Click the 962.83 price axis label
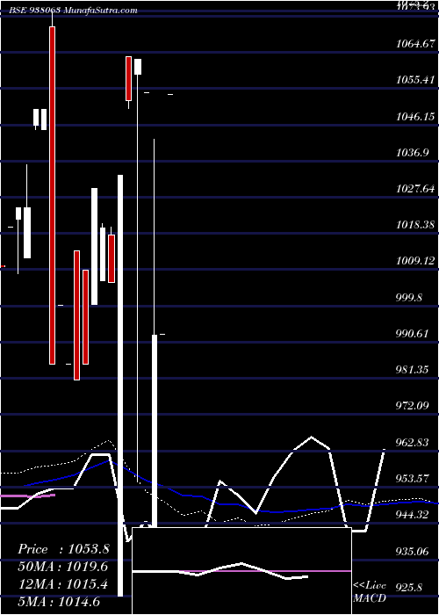The image size is (439, 615). (412, 443)
